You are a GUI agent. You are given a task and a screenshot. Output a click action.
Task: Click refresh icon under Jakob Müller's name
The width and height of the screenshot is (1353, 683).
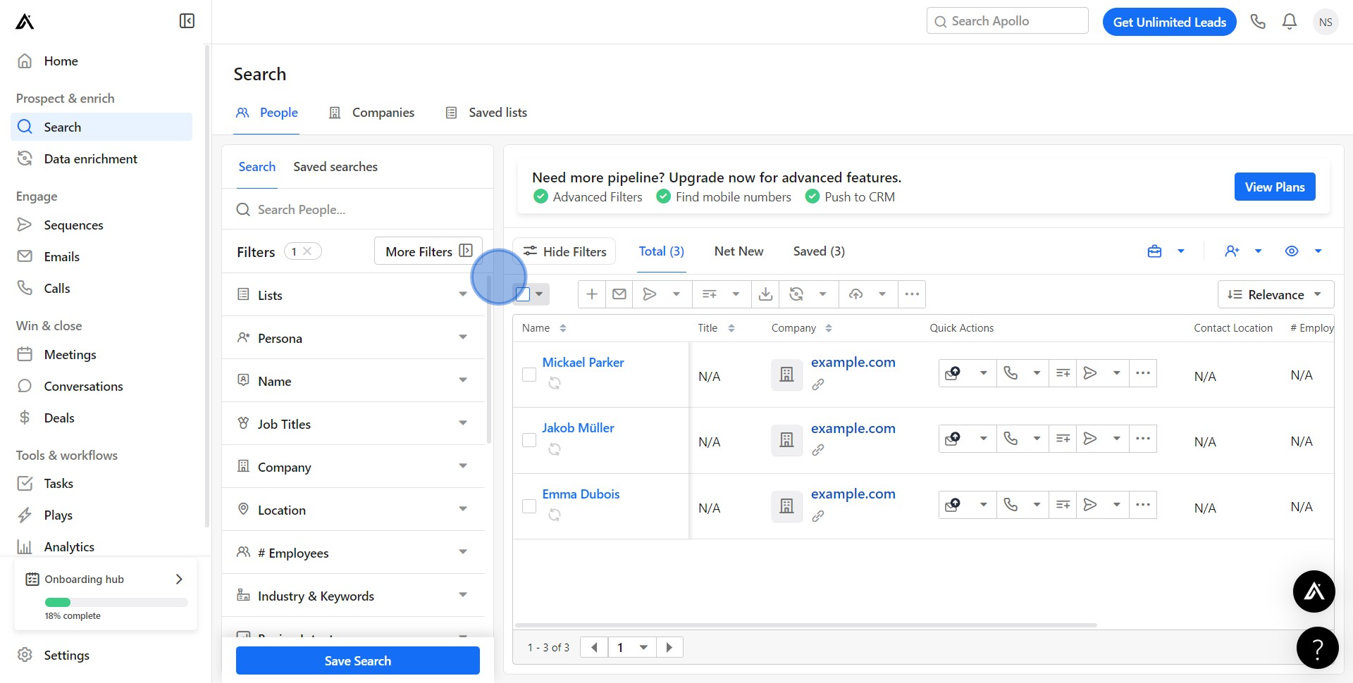pyautogui.click(x=555, y=449)
